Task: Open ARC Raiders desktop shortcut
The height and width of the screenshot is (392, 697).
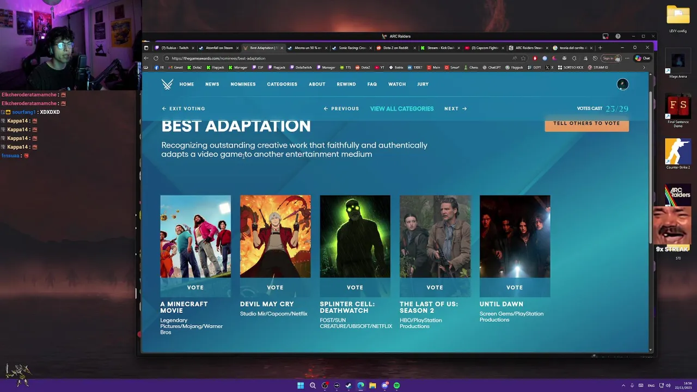Action: click(678, 194)
